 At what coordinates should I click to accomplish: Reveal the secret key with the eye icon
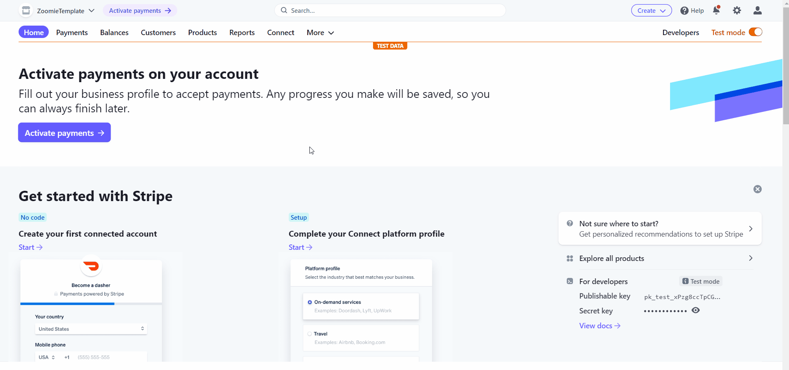(696, 311)
